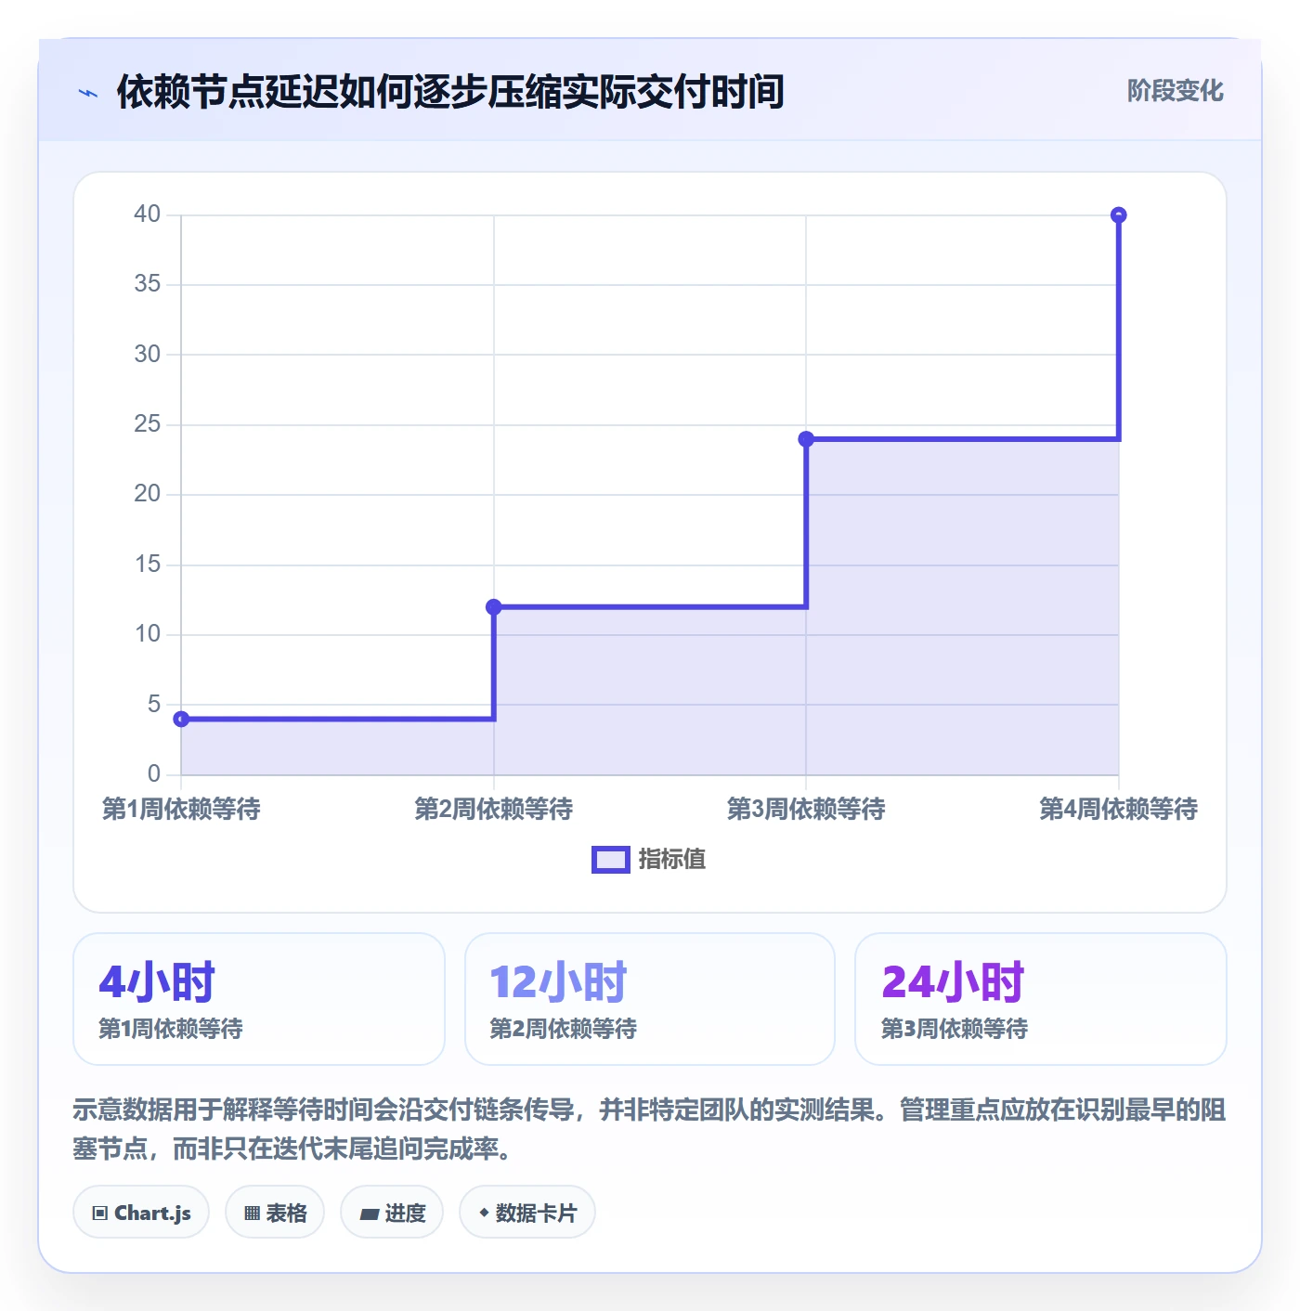
Task: Open the 12小时 data card
Action: click(x=650, y=999)
